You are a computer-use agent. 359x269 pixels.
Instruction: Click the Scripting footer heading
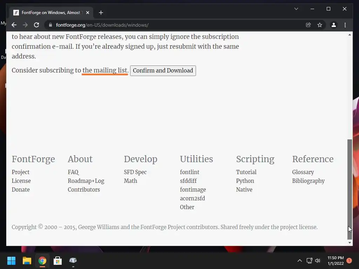point(255,159)
